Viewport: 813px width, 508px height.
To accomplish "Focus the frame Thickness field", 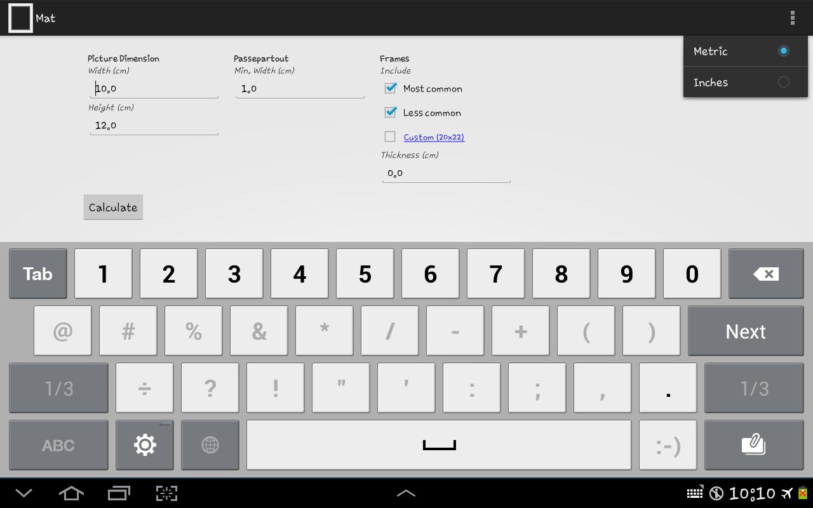I will [447, 173].
